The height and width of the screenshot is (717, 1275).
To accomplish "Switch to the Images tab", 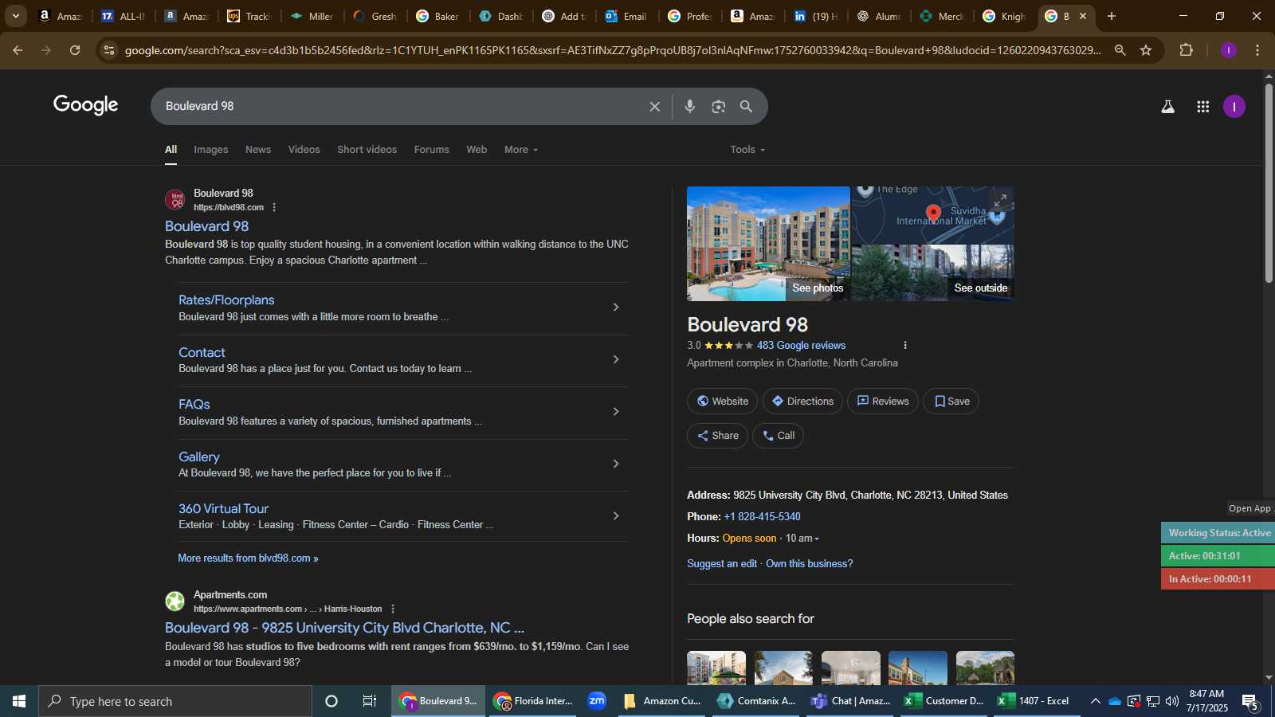I will coord(210,150).
